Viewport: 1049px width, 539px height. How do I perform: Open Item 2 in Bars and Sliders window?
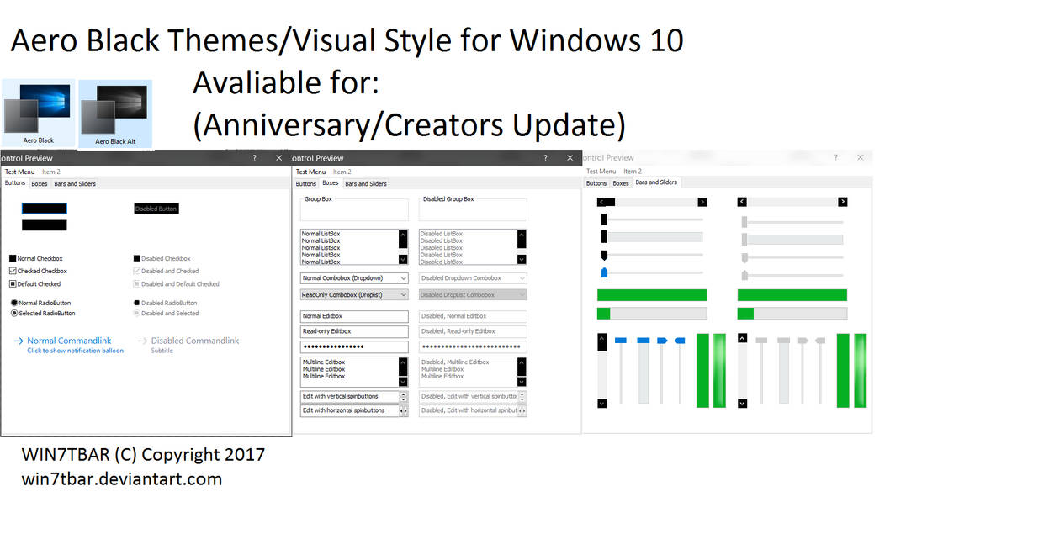coord(633,172)
